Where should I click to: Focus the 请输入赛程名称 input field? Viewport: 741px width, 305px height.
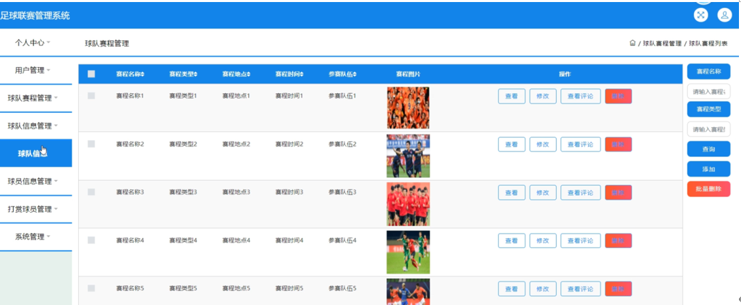coord(708,92)
